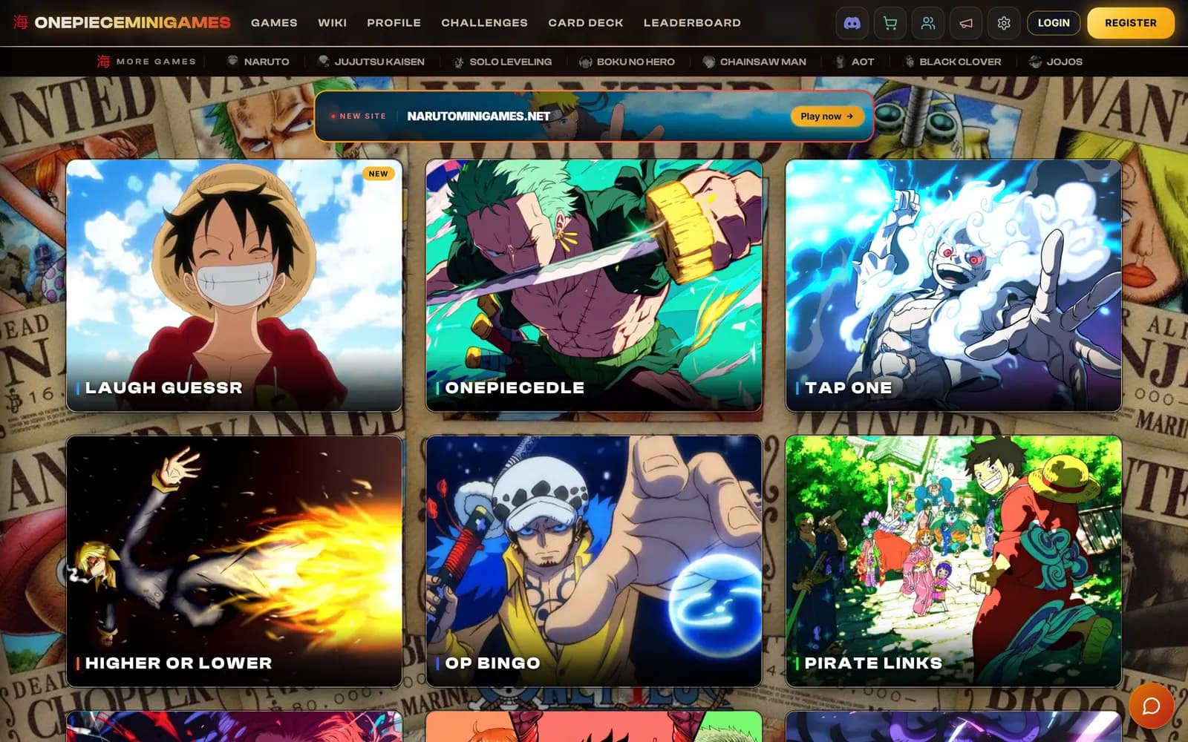Screen dimensions: 1188x742
Task: Open the settings gear icon
Action: coord(1004,23)
